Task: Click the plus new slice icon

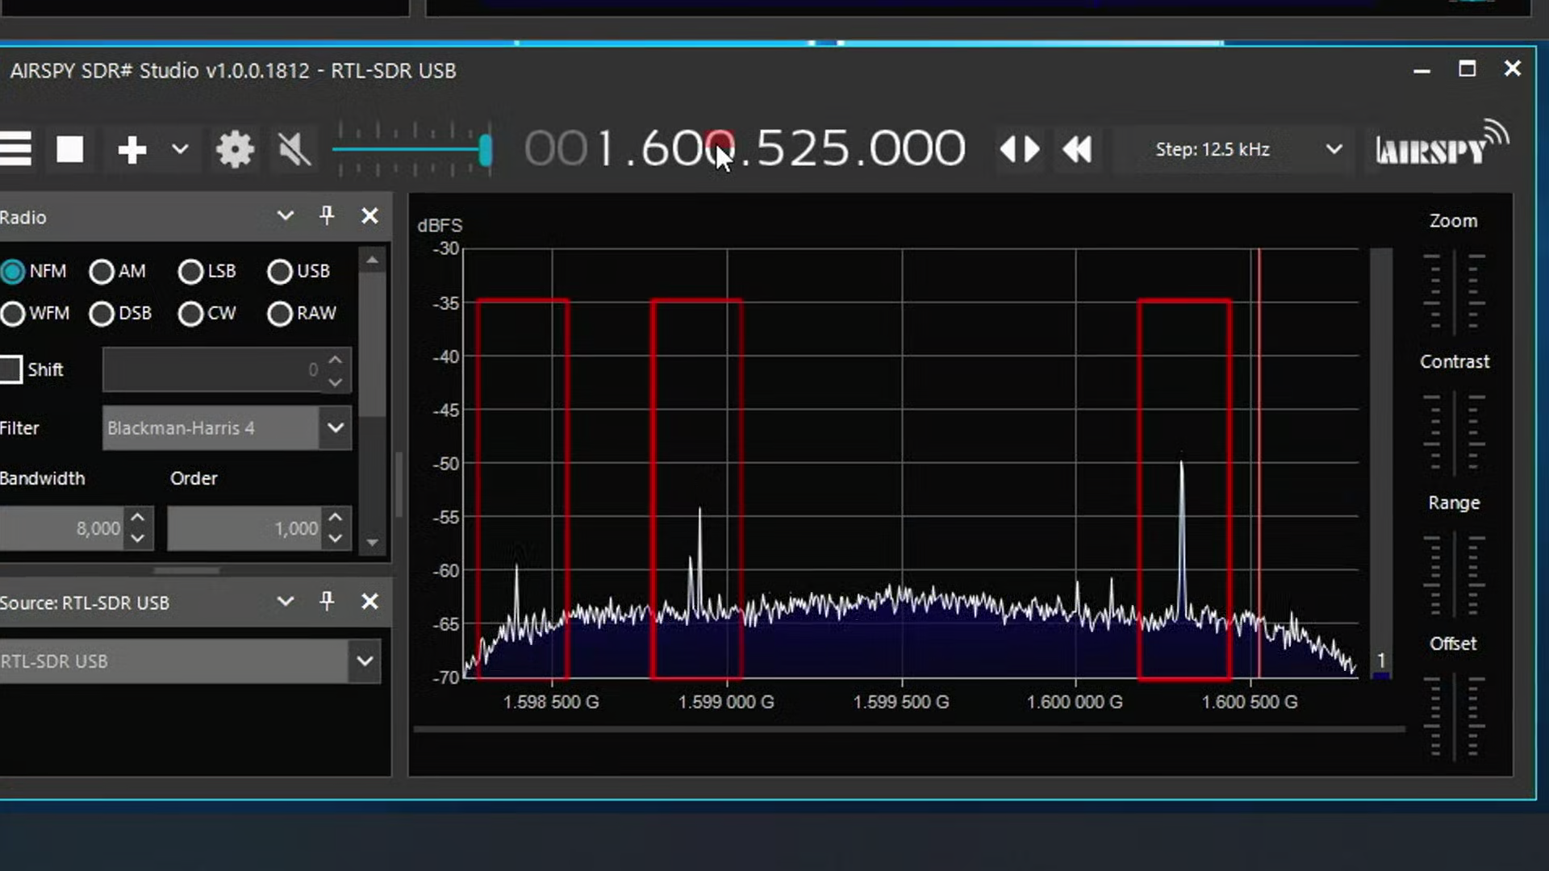Action: [132, 149]
